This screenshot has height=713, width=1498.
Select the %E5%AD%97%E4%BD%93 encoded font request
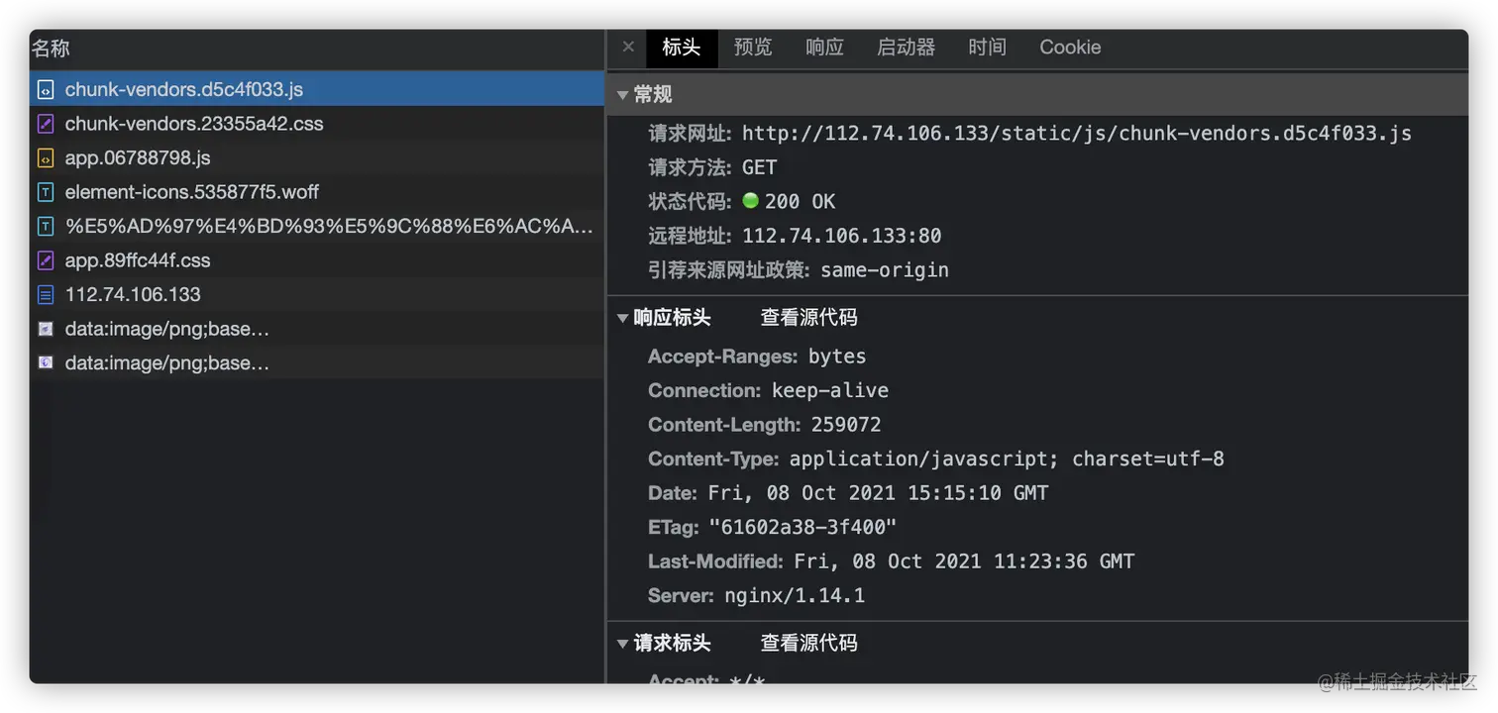(317, 226)
